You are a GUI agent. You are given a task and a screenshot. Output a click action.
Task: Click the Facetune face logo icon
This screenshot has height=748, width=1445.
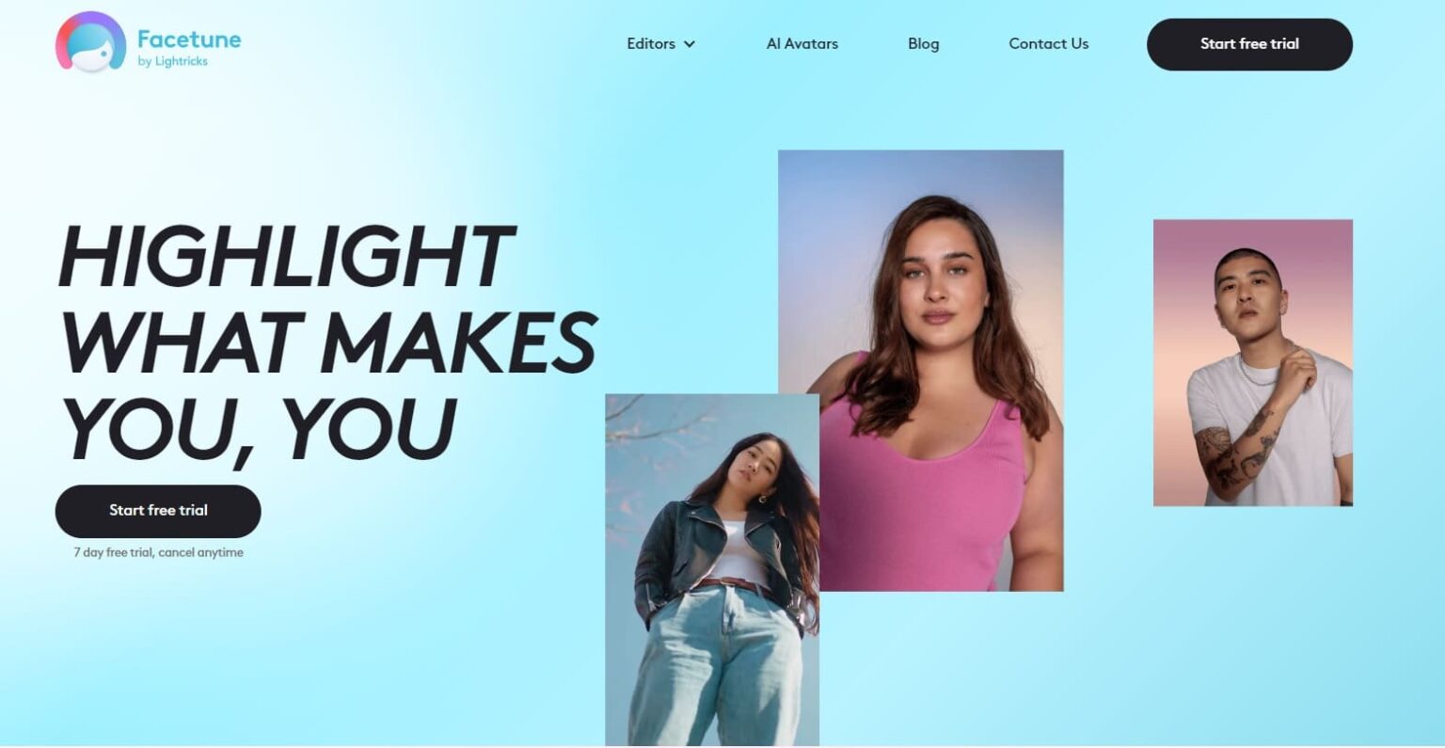(90, 42)
